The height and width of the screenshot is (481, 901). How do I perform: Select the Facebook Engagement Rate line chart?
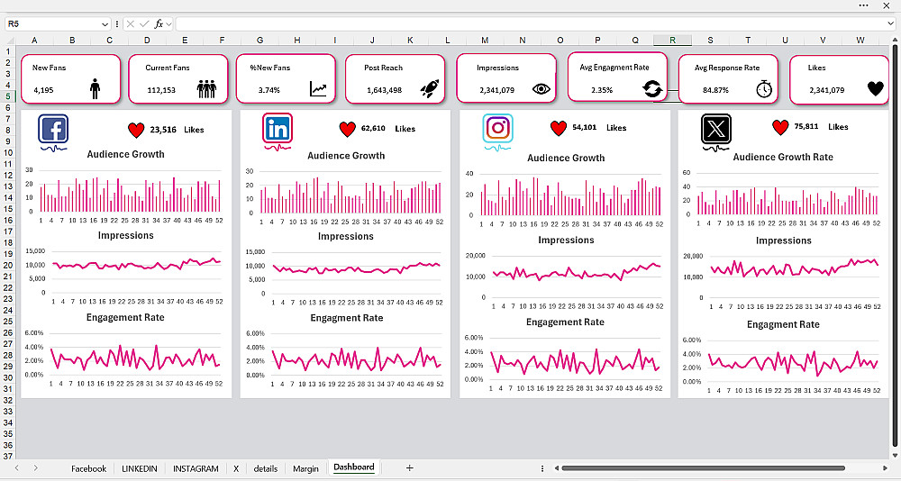click(x=126, y=350)
